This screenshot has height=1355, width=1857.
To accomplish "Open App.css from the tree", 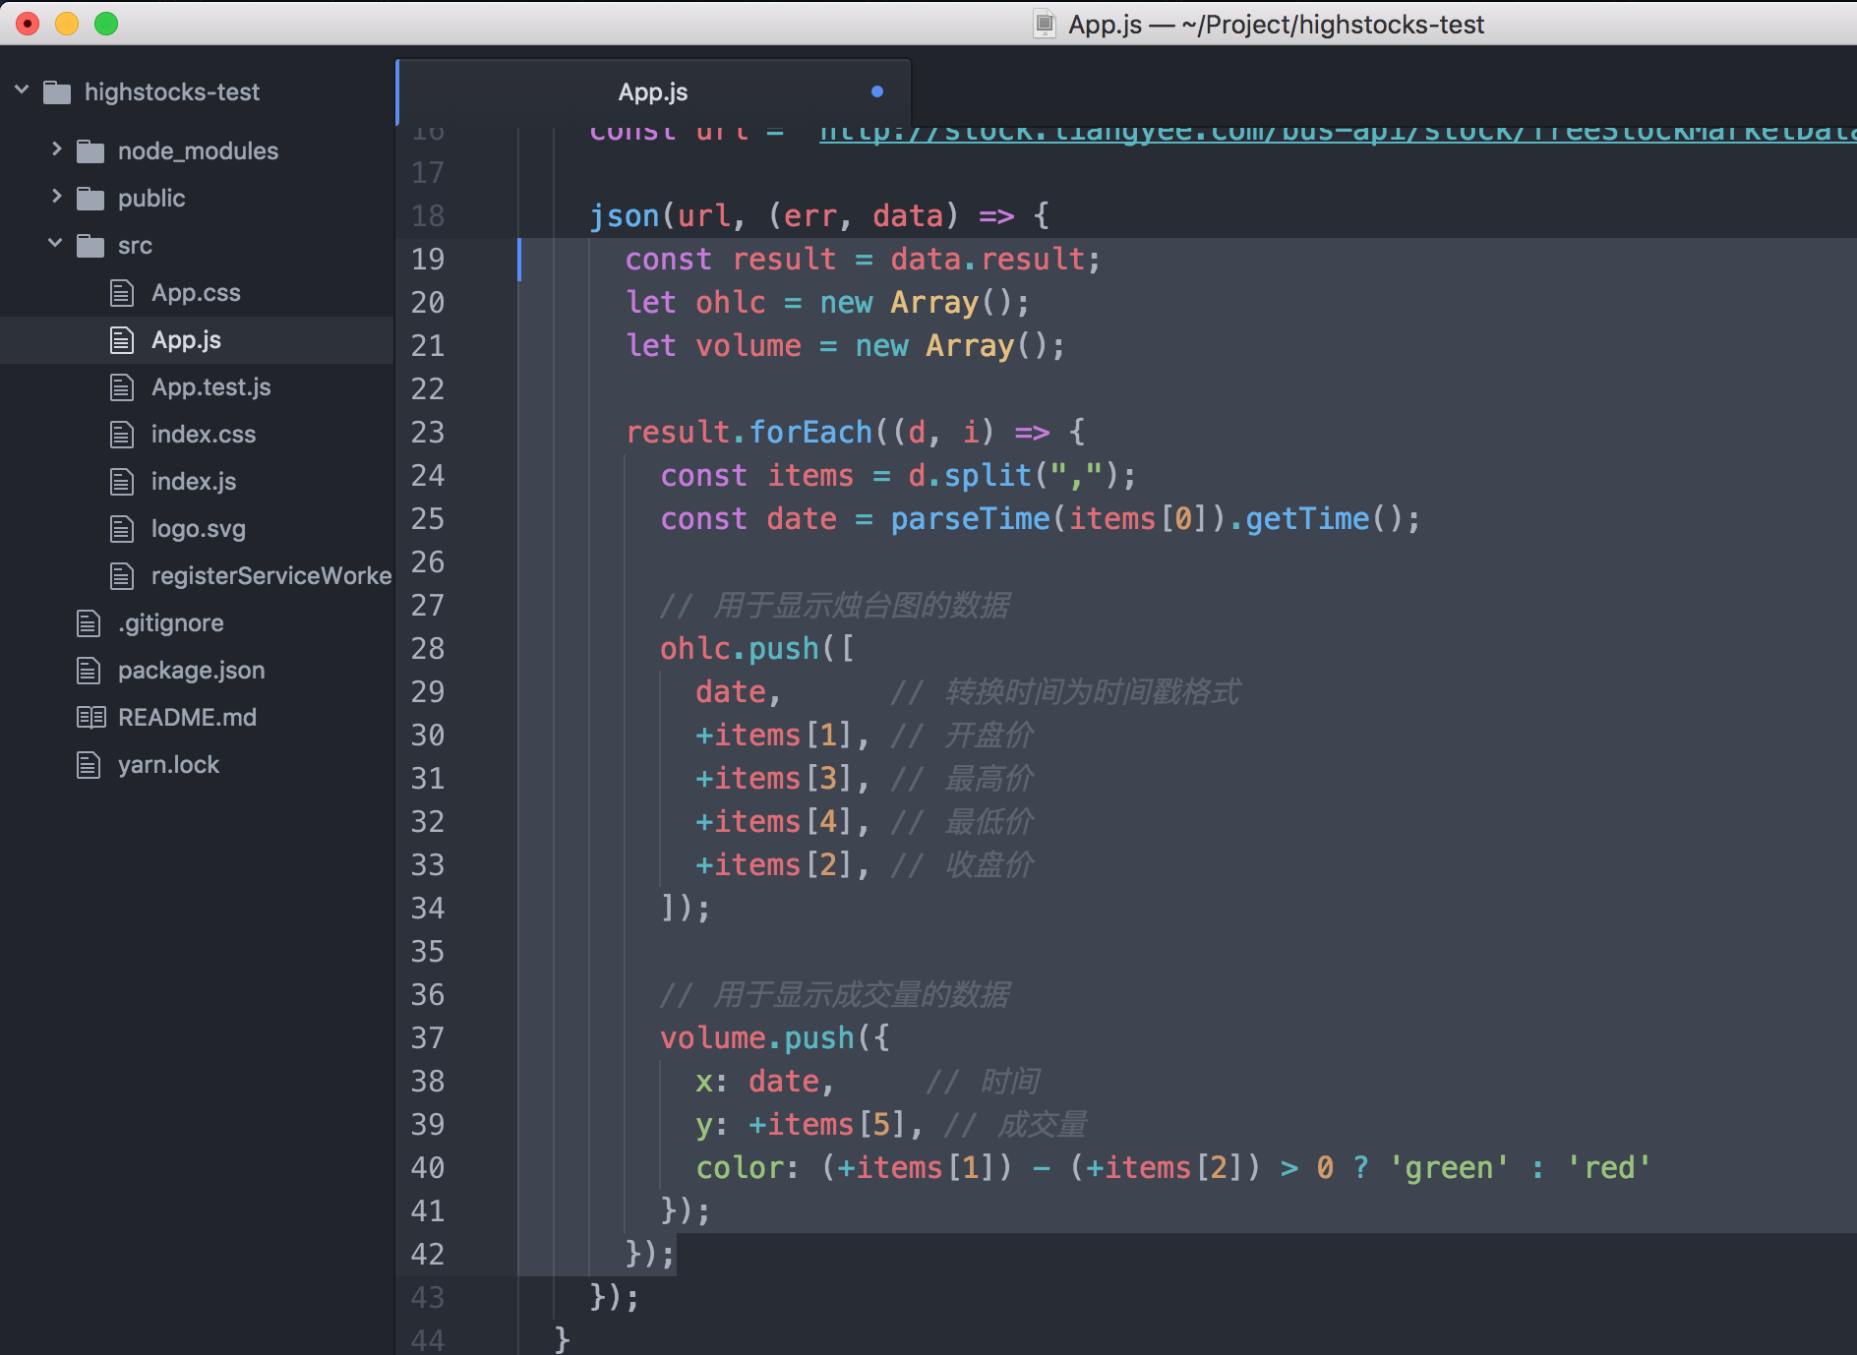I will [196, 293].
